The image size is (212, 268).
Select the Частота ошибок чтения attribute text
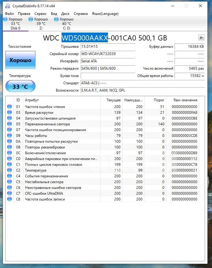[45, 107]
